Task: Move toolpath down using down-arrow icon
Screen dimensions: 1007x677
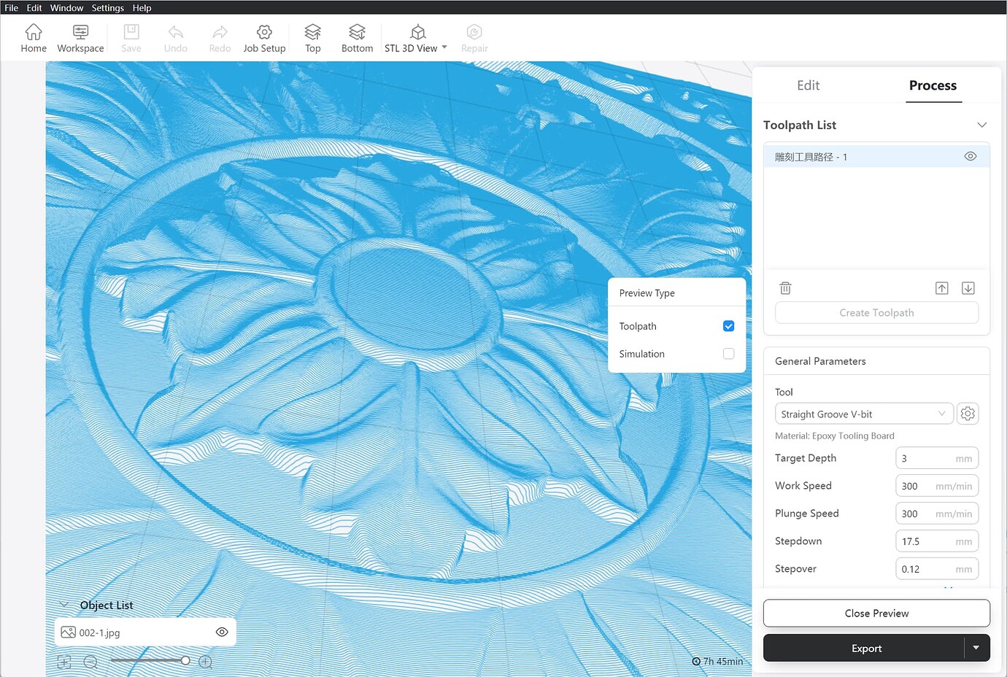Action: 968,287
